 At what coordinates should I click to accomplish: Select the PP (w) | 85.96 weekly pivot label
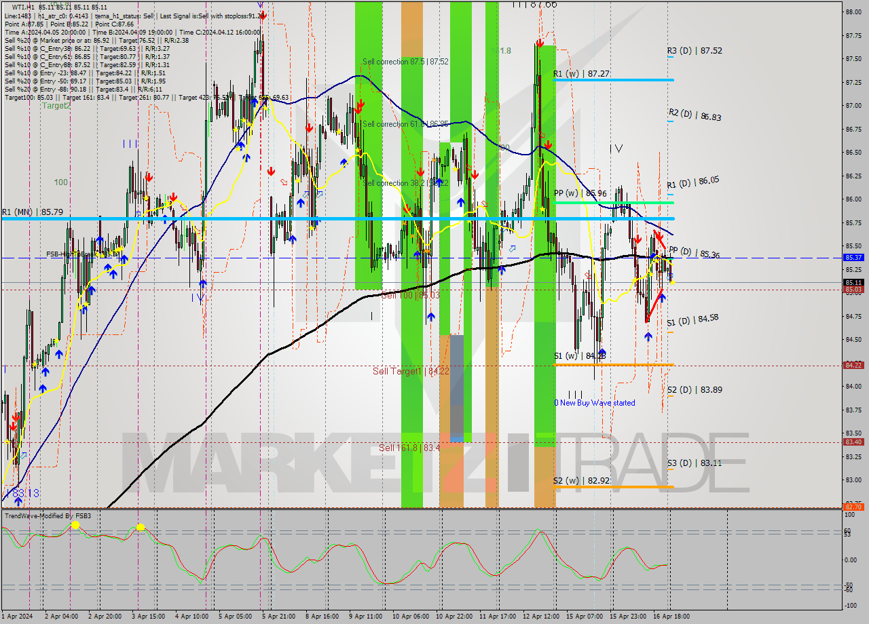coord(580,193)
